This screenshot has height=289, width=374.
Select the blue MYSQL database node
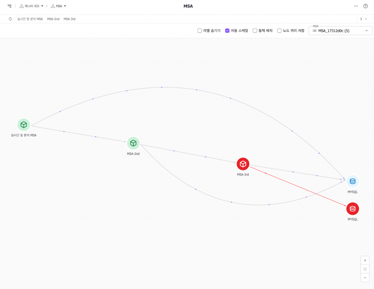(352, 181)
